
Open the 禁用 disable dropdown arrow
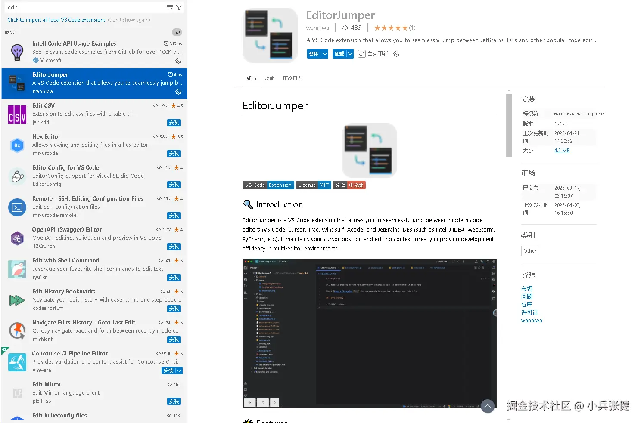(325, 54)
